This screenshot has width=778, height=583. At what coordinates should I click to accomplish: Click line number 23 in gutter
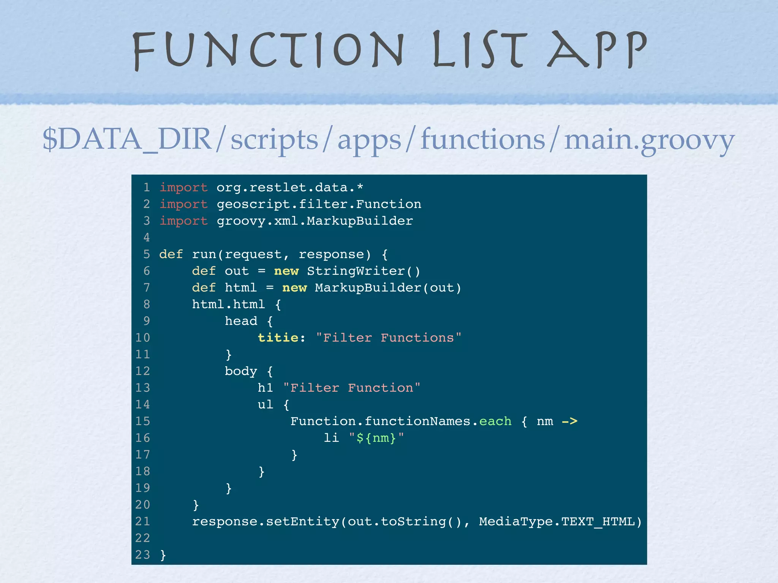(142, 555)
